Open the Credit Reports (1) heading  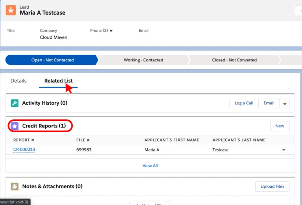click(44, 126)
